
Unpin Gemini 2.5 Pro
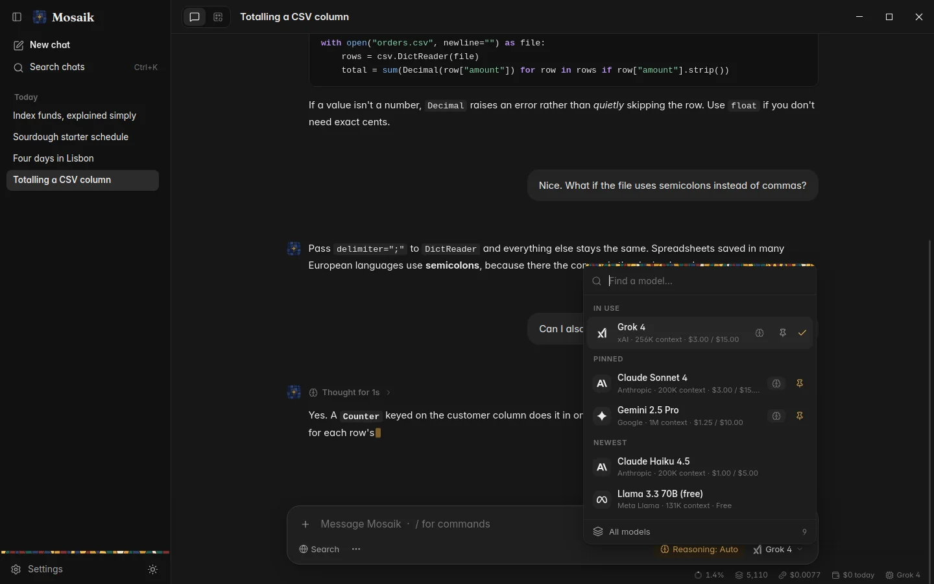[800, 416]
